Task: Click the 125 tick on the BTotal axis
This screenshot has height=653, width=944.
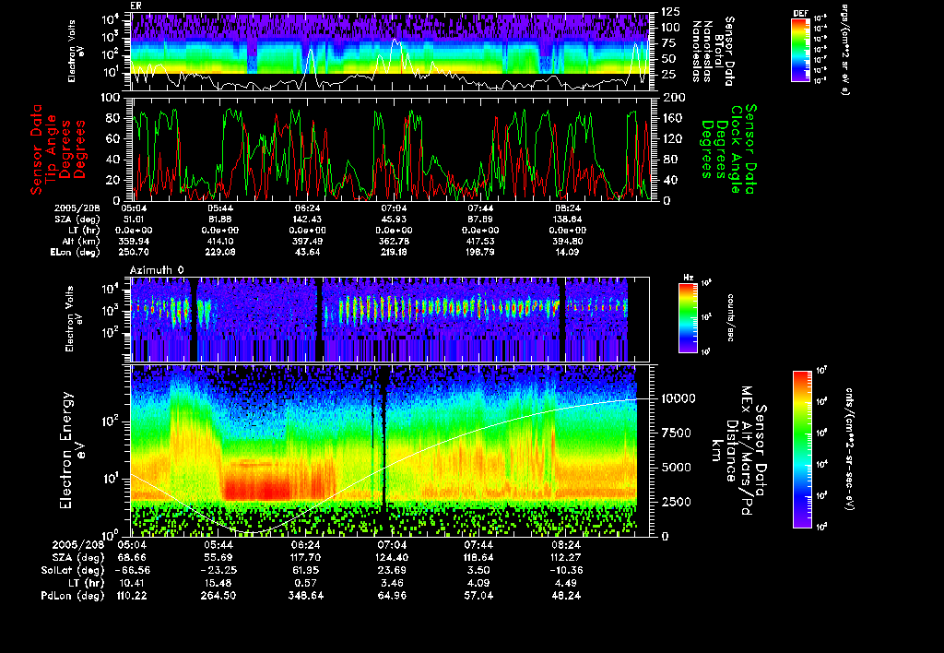Action: click(x=671, y=11)
